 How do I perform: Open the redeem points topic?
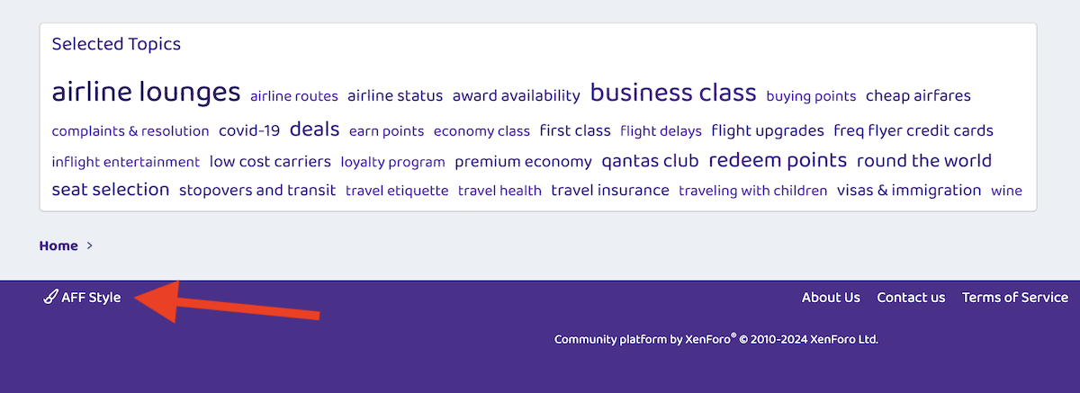click(x=778, y=160)
